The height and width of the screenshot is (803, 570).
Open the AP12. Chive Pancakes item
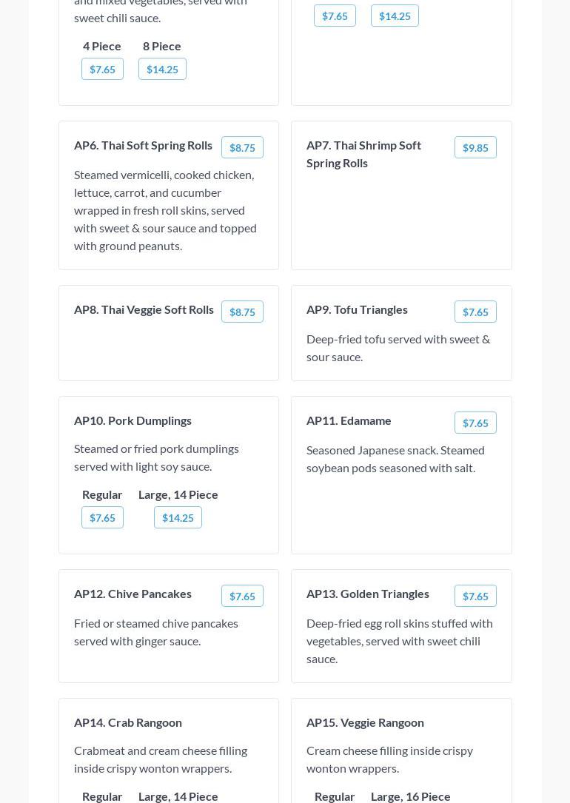tap(133, 594)
